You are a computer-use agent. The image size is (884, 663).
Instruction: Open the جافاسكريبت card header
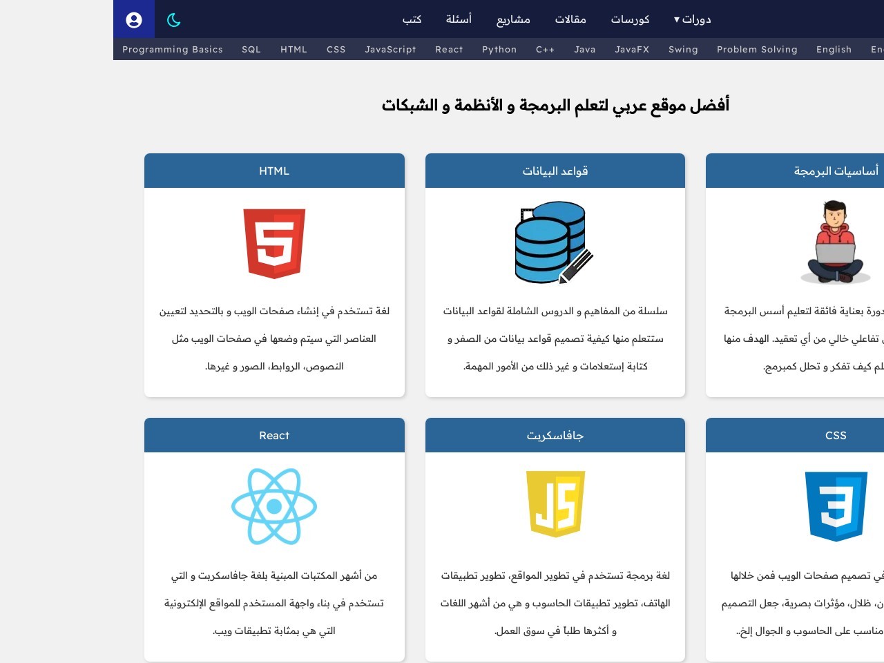(555, 435)
